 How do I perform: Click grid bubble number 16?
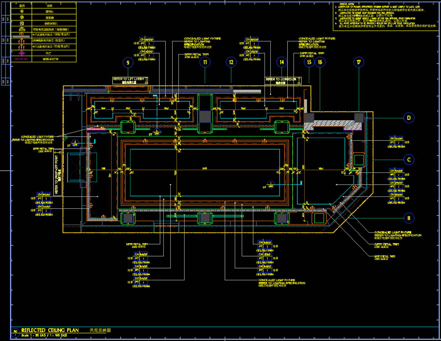pos(320,62)
